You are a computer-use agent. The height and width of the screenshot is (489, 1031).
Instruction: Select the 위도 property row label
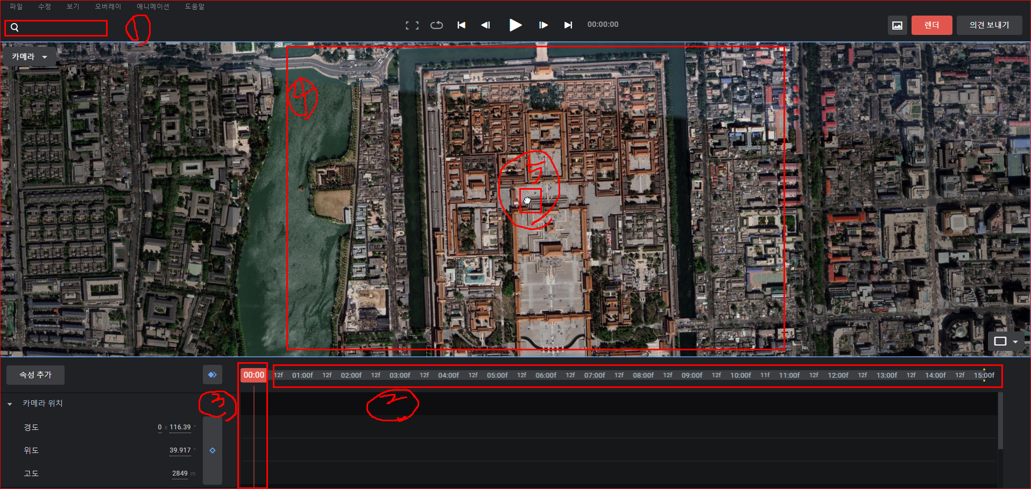coord(31,450)
